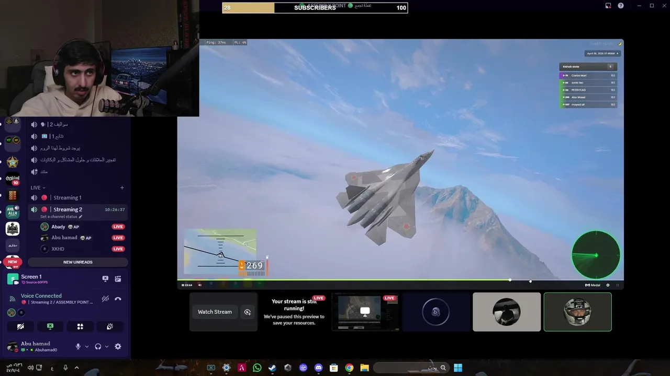670x376 pixels.
Task: Pop out stream icon beside Watch Stream
Action: 248,312
